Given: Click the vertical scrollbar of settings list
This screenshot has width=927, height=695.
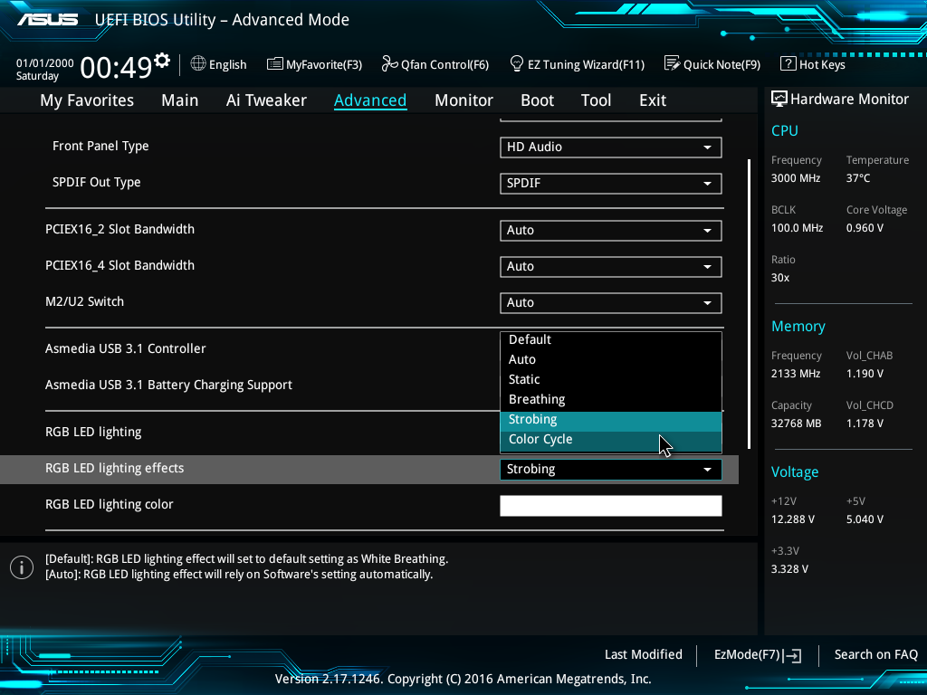Looking at the screenshot, I should click(749, 303).
